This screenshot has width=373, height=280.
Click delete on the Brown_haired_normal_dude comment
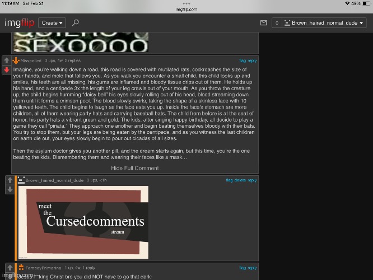(240, 180)
